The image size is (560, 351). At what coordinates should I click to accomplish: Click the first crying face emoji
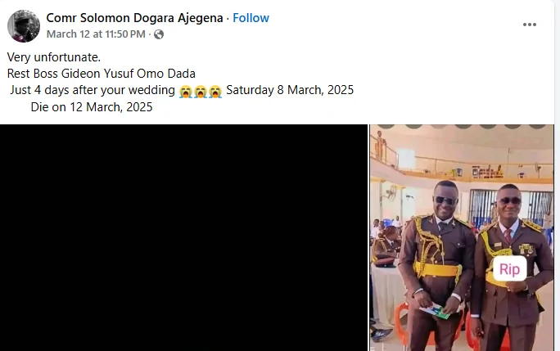(x=186, y=92)
